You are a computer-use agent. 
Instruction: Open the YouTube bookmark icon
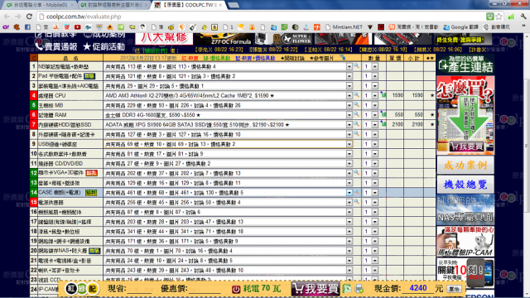pyautogui.click(x=77, y=27)
